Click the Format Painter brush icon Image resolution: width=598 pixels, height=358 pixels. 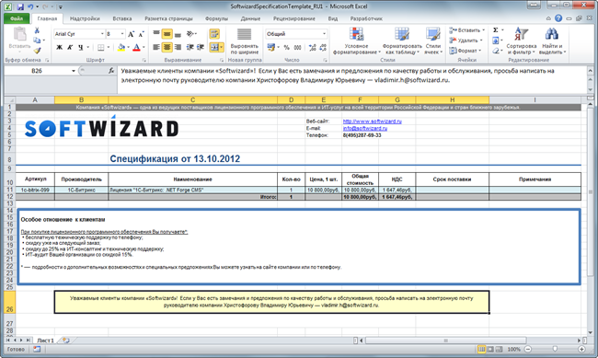tap(37, 51)
